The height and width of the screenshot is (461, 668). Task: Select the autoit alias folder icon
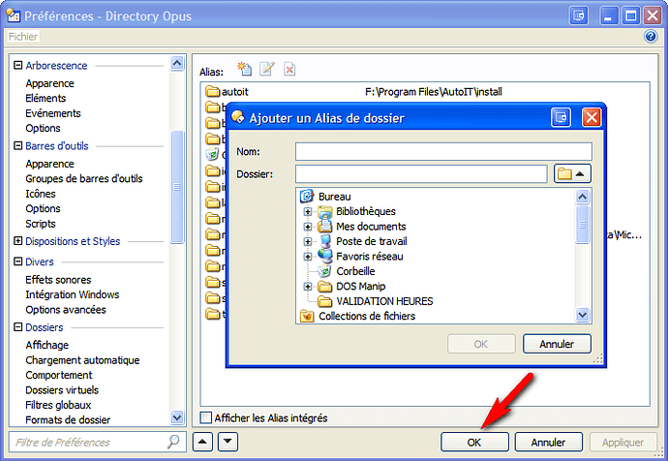212,92
